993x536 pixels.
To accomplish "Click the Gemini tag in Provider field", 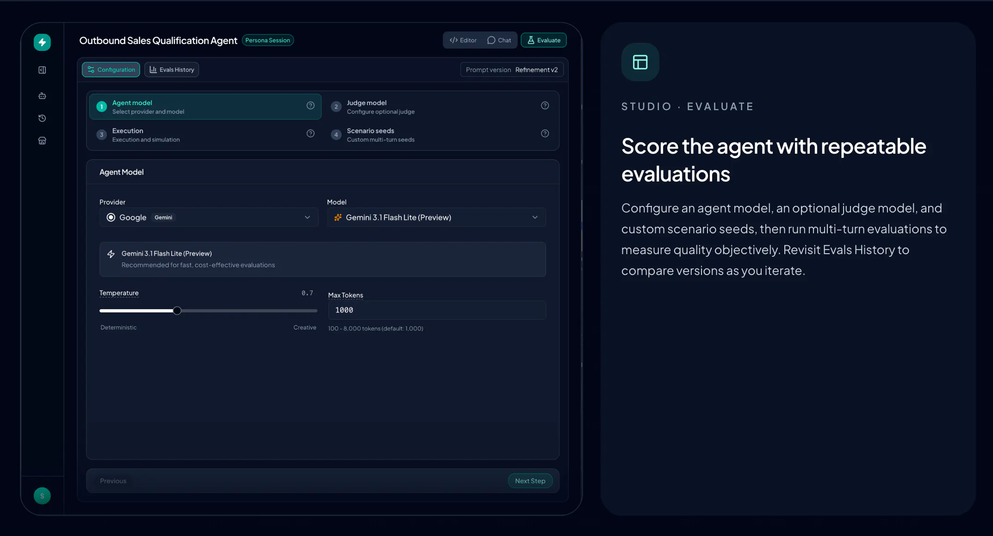I will click(163, 218).
